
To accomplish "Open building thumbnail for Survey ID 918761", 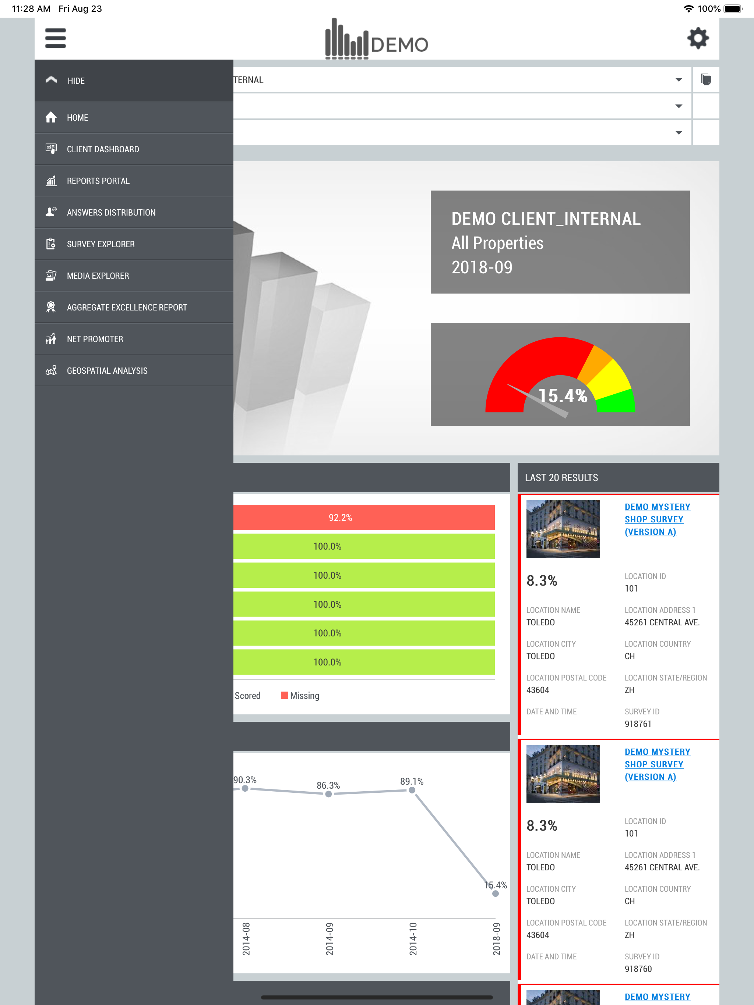I will 563,529.
